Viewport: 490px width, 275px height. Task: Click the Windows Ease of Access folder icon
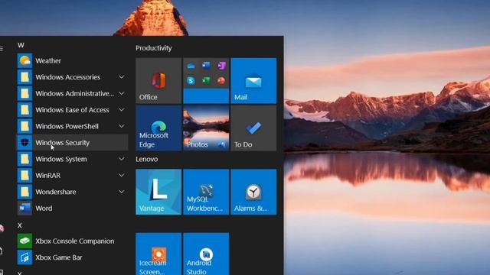click(24, 110)
